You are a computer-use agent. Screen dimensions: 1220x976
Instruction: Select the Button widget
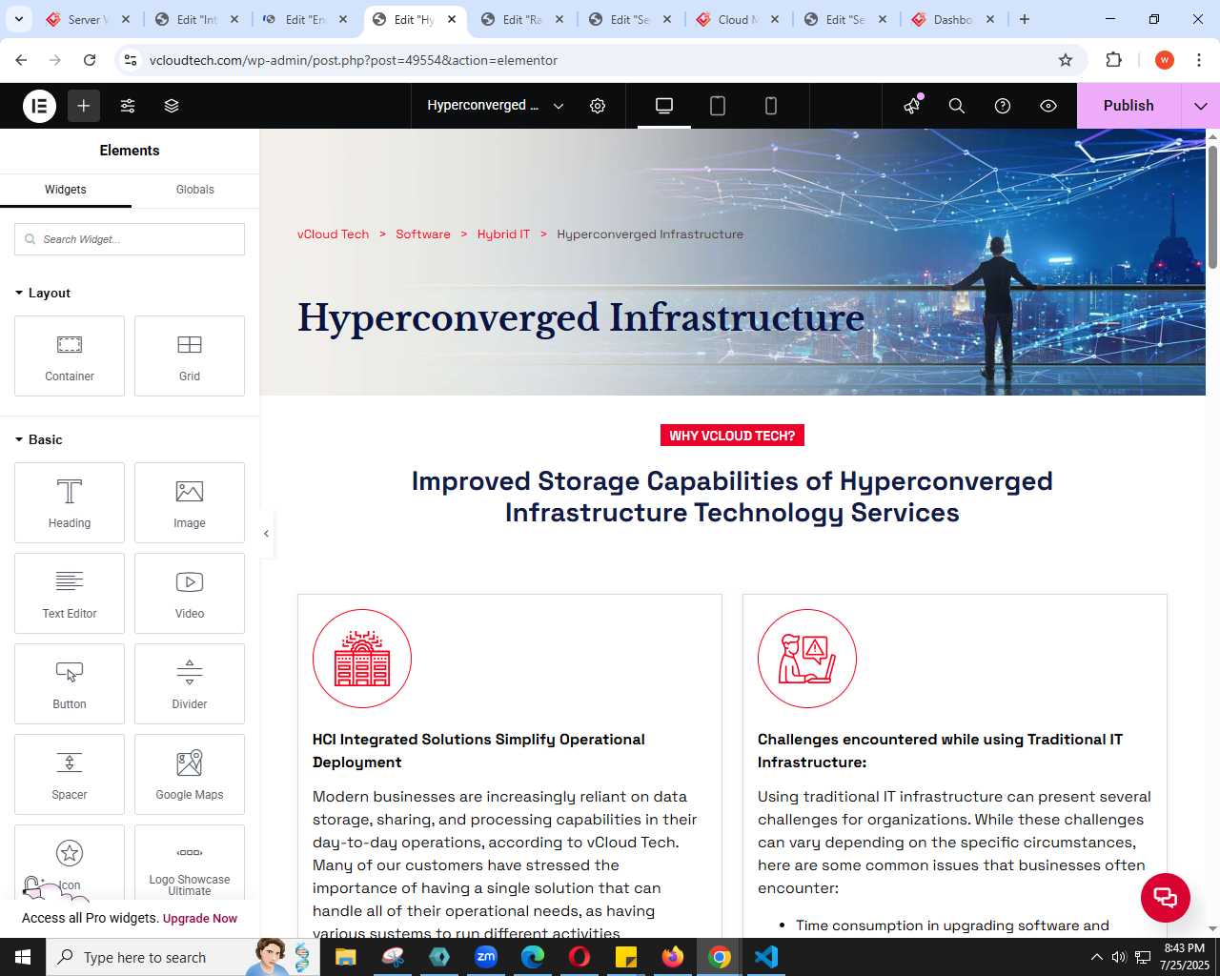point(70,683)
